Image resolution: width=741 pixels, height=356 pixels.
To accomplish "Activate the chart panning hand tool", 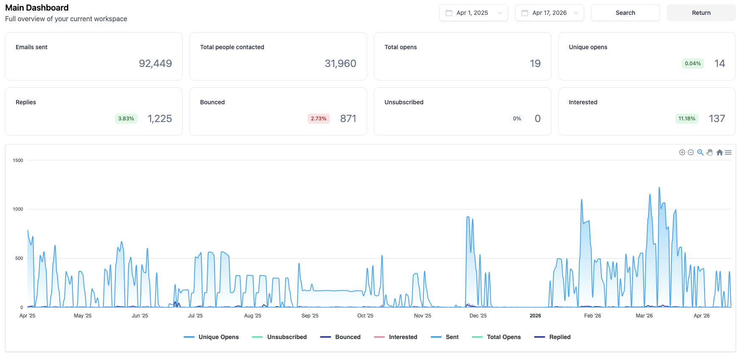I will click(710, 153).
